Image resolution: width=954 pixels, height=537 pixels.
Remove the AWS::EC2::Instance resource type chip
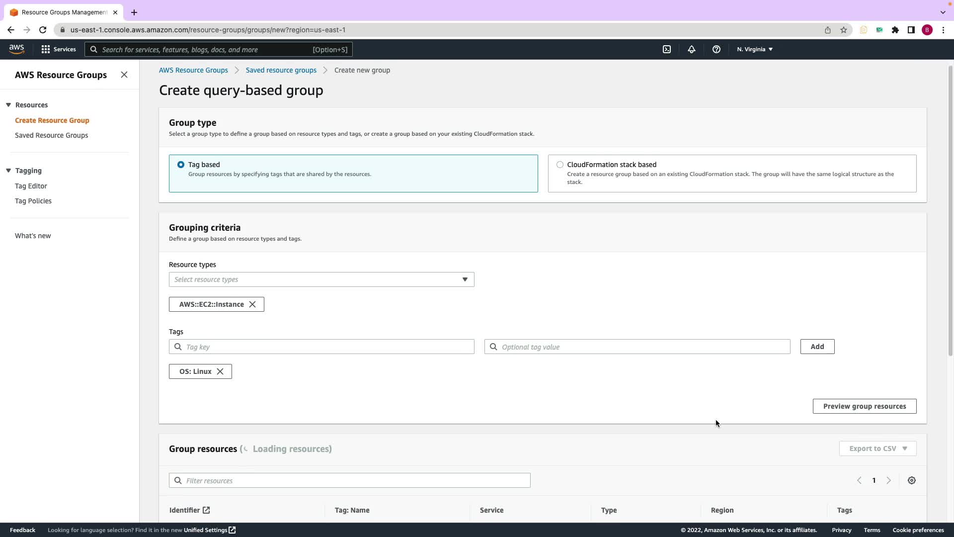pyautogui.click(x=252, y=304)
